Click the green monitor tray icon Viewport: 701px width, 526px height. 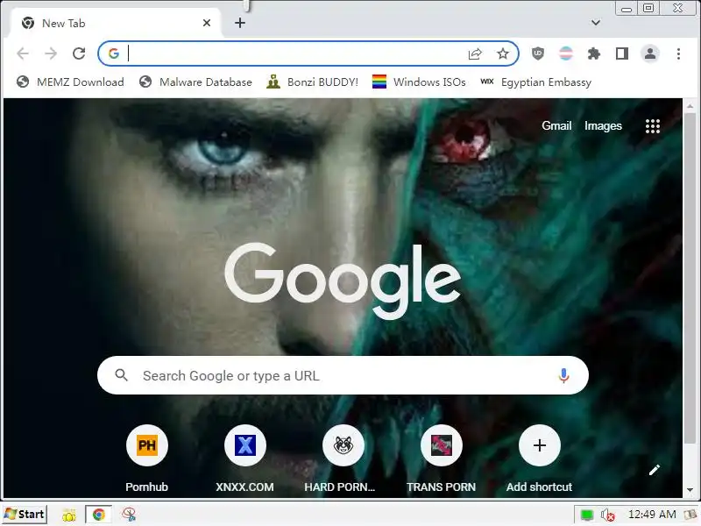[x=586, y=515]
